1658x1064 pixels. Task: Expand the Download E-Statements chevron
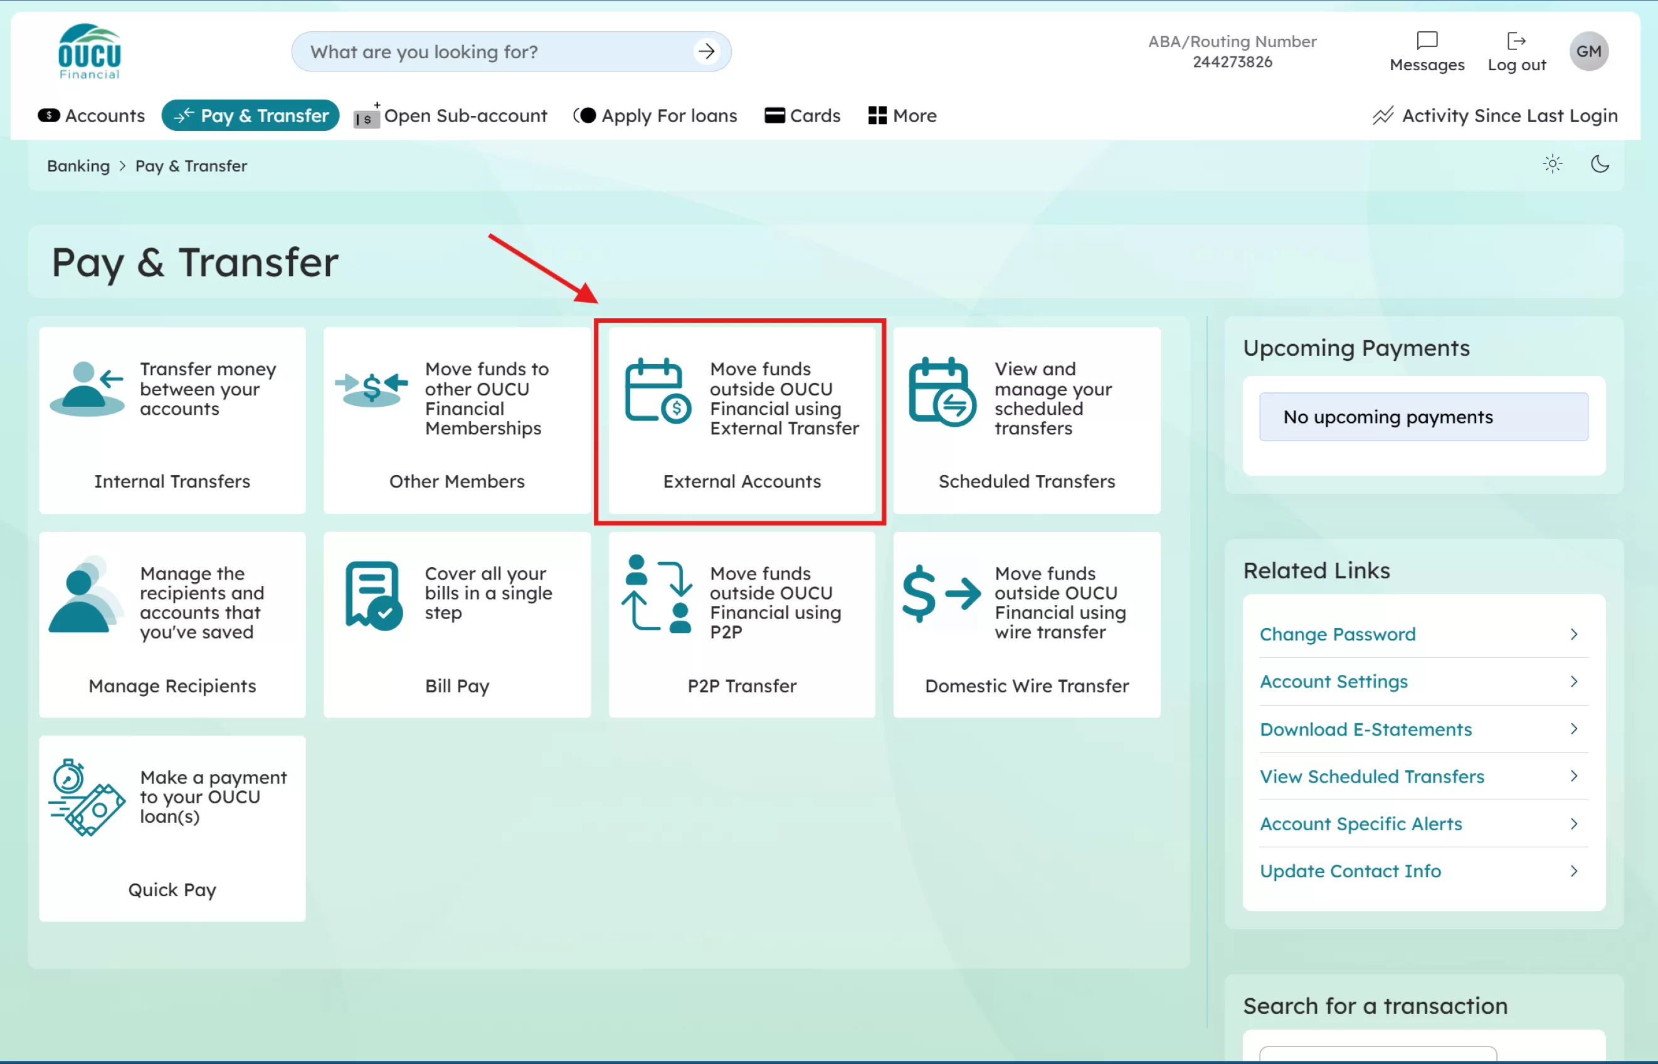(x=1573, y=729)
